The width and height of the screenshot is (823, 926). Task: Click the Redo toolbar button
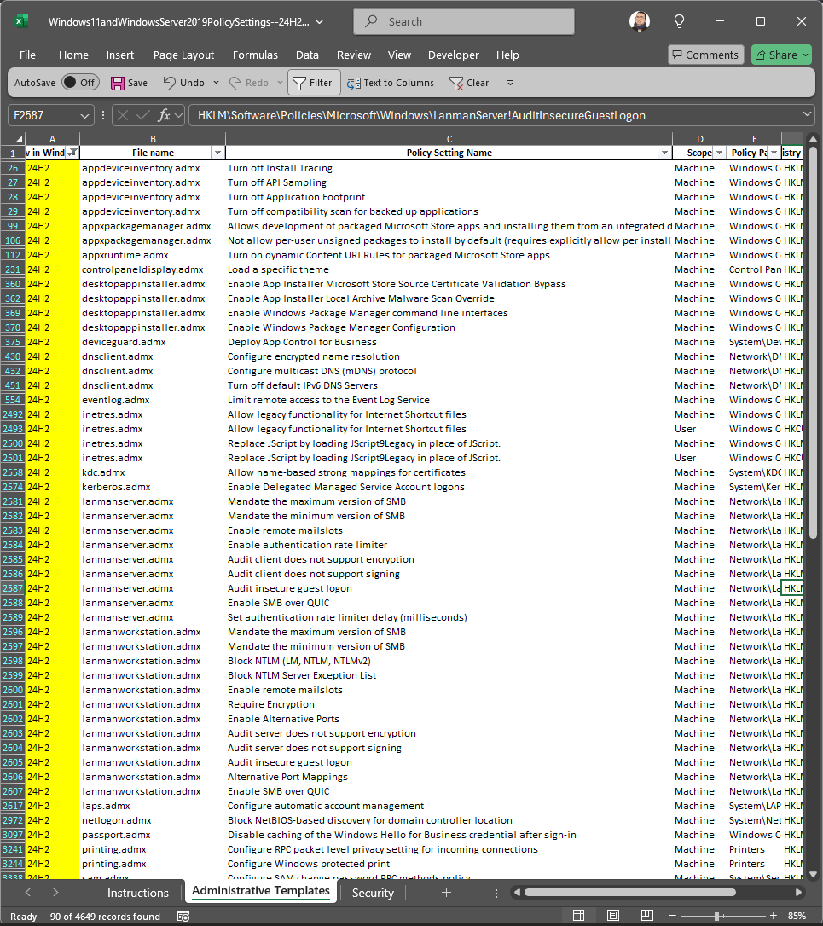pos(249,83)
